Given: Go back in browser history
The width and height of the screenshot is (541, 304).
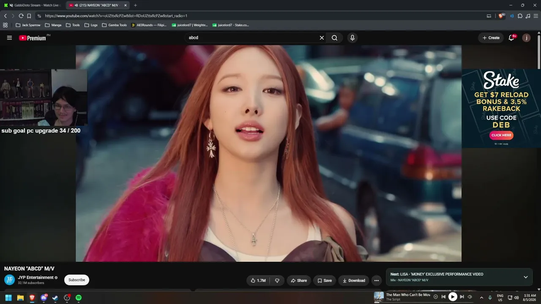Looking at the screenshot, I should pyautogui.click(x=5, y=16).
